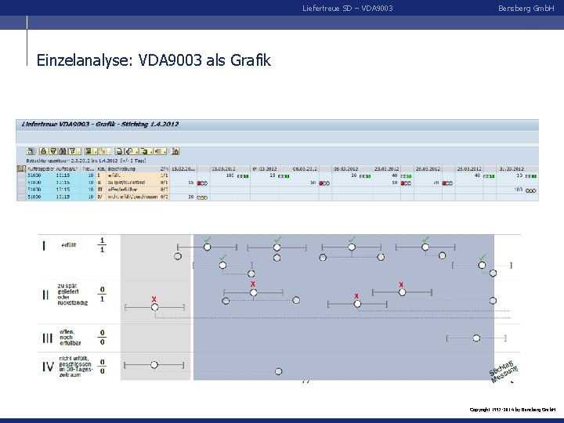
Task: Click the red traffic light next to value 15
Action: 203,183
